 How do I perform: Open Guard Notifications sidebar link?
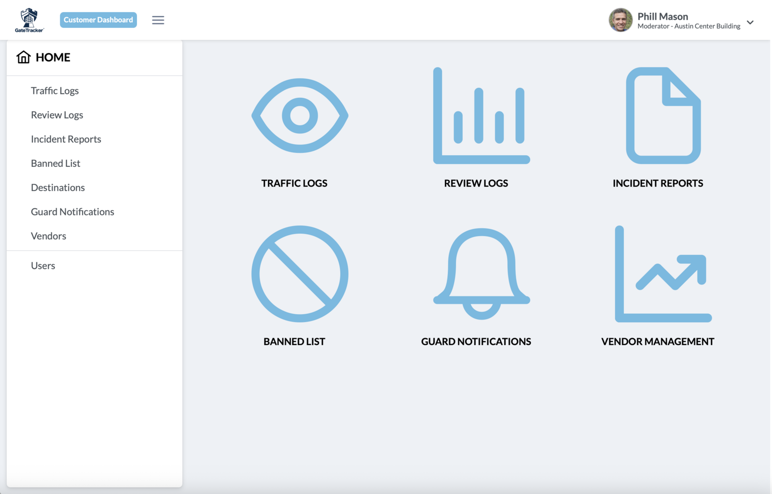pos(72,212)
